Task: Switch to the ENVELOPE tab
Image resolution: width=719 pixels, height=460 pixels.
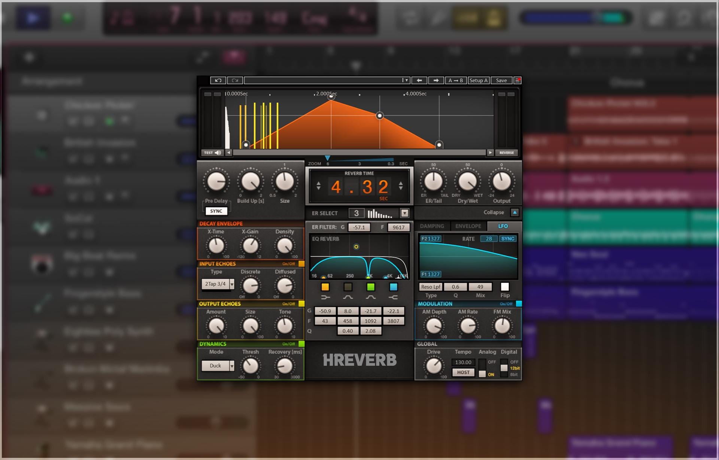Action: click(468, 226)
